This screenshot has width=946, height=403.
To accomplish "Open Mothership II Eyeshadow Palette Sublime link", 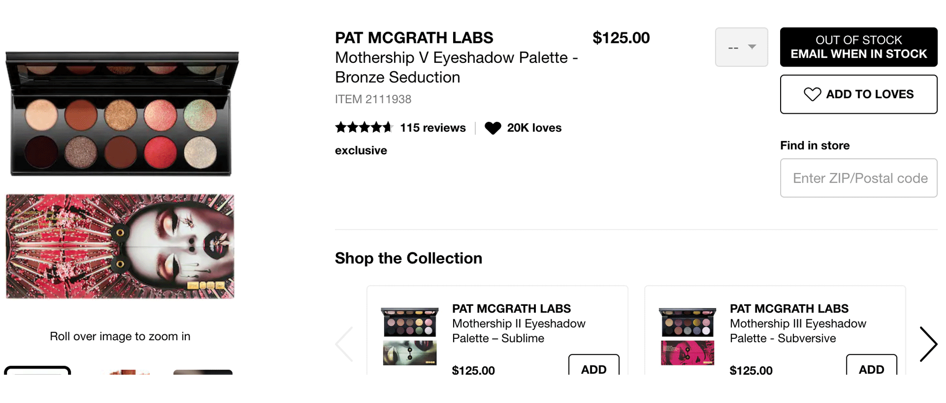I will pyautogui.click(x=518, y=331).
